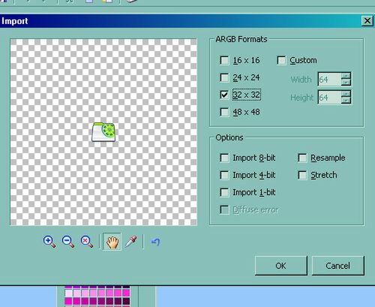Increase Height using spinner up arrow
This screenshot has width=375, height=307.
pos(346,94)
